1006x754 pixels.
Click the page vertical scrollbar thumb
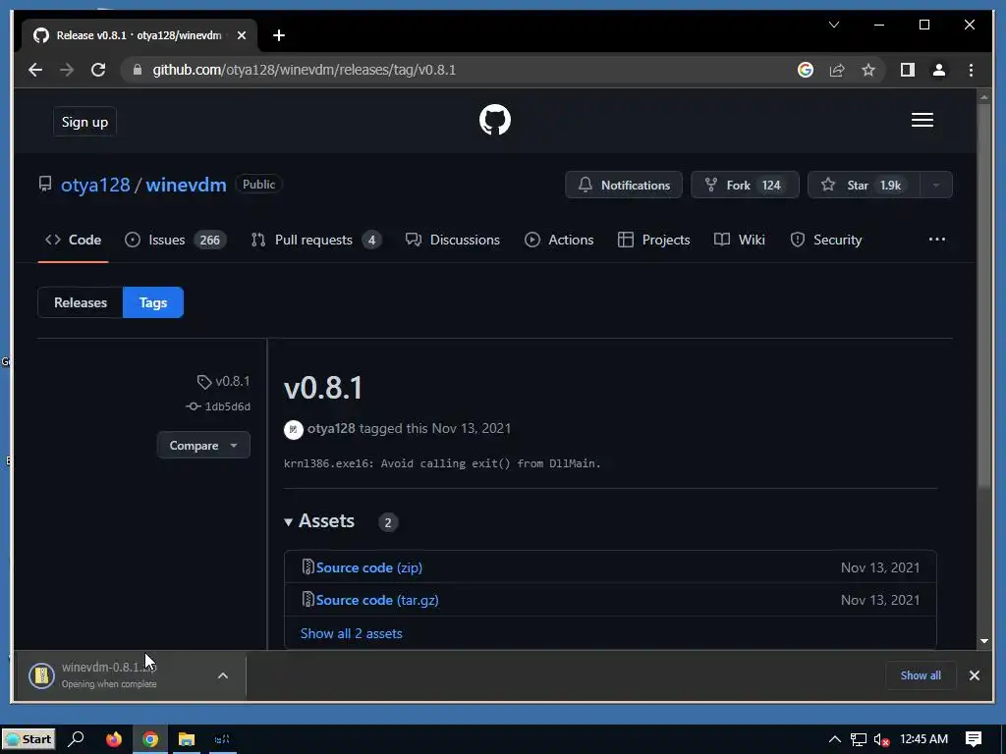[984, 295]
